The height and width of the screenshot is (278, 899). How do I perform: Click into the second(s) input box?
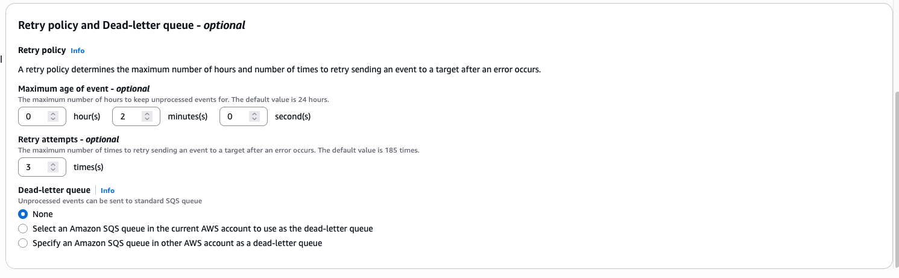click(x=235, y=116)
